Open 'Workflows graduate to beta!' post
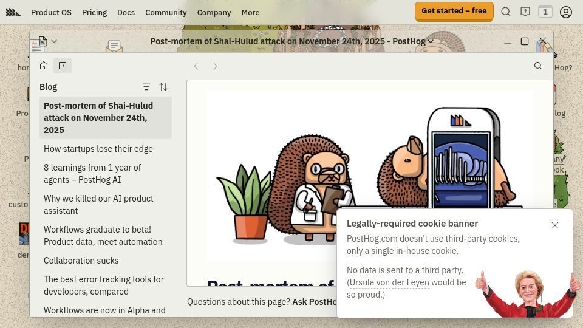The image size is (583, 328). (106, 236)
